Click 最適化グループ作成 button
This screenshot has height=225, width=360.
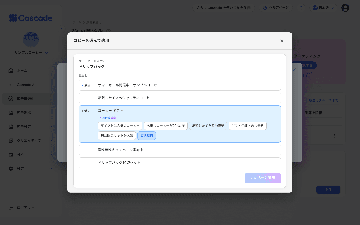323,100
